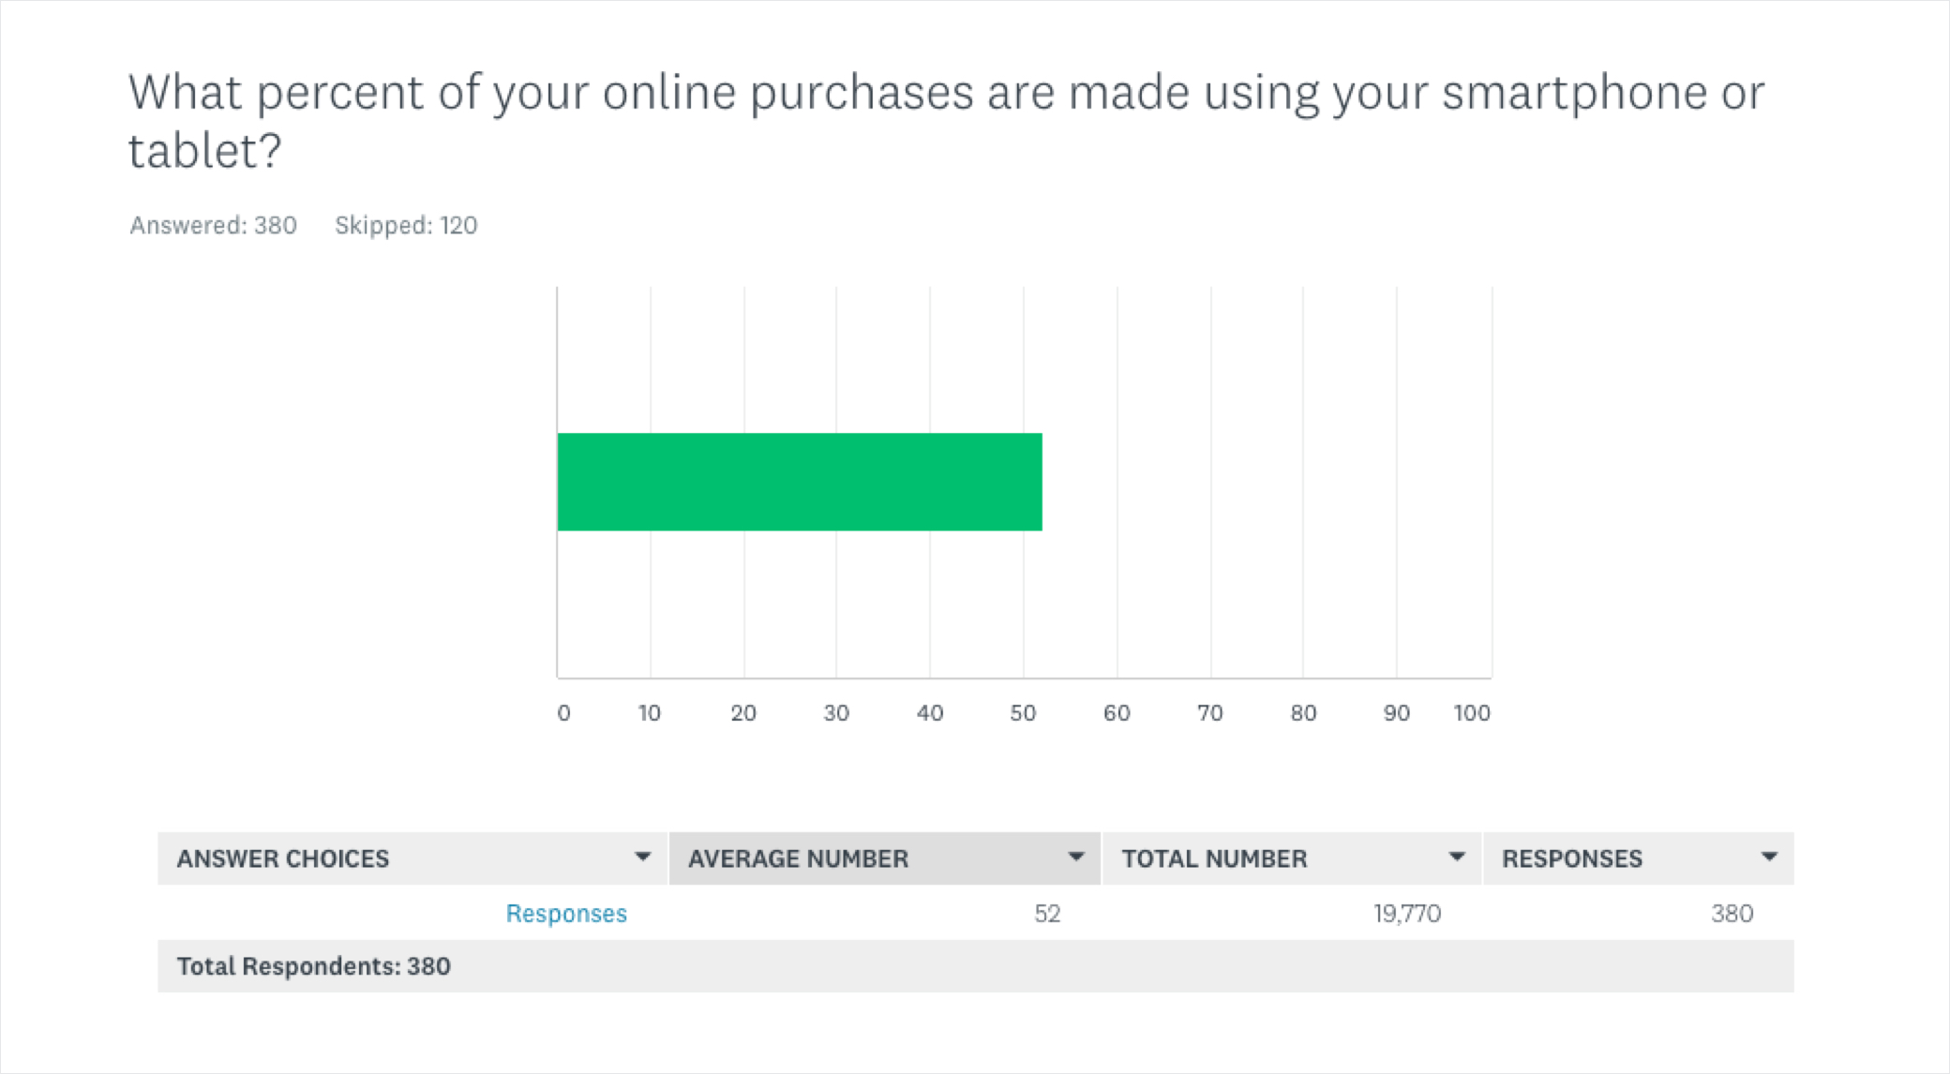This screenshot has width=1950, height=1074.
Task: Click the 100 label on the chart axis
Action: pos(1474,712)
